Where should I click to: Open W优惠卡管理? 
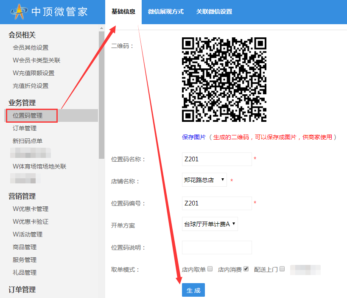point(31,209)
